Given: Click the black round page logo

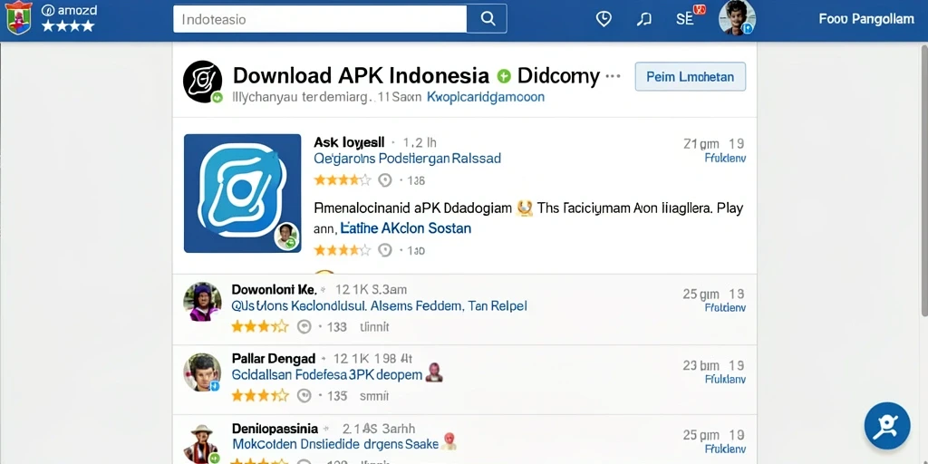Looking at the screenshot, I should click(202, 81).
